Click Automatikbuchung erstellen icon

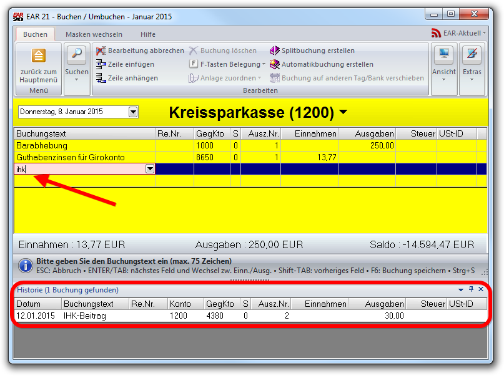275,64
